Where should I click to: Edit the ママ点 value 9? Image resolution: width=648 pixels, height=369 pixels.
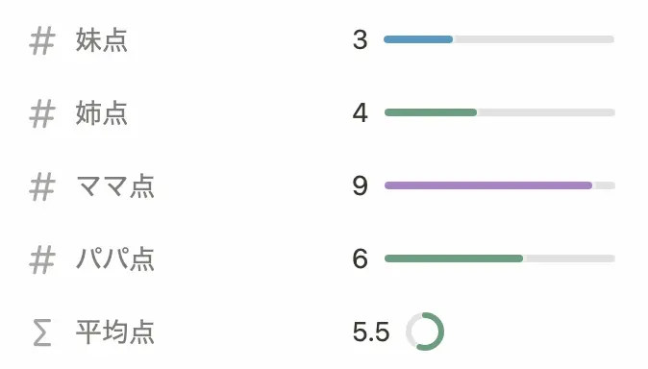point(360,186)
